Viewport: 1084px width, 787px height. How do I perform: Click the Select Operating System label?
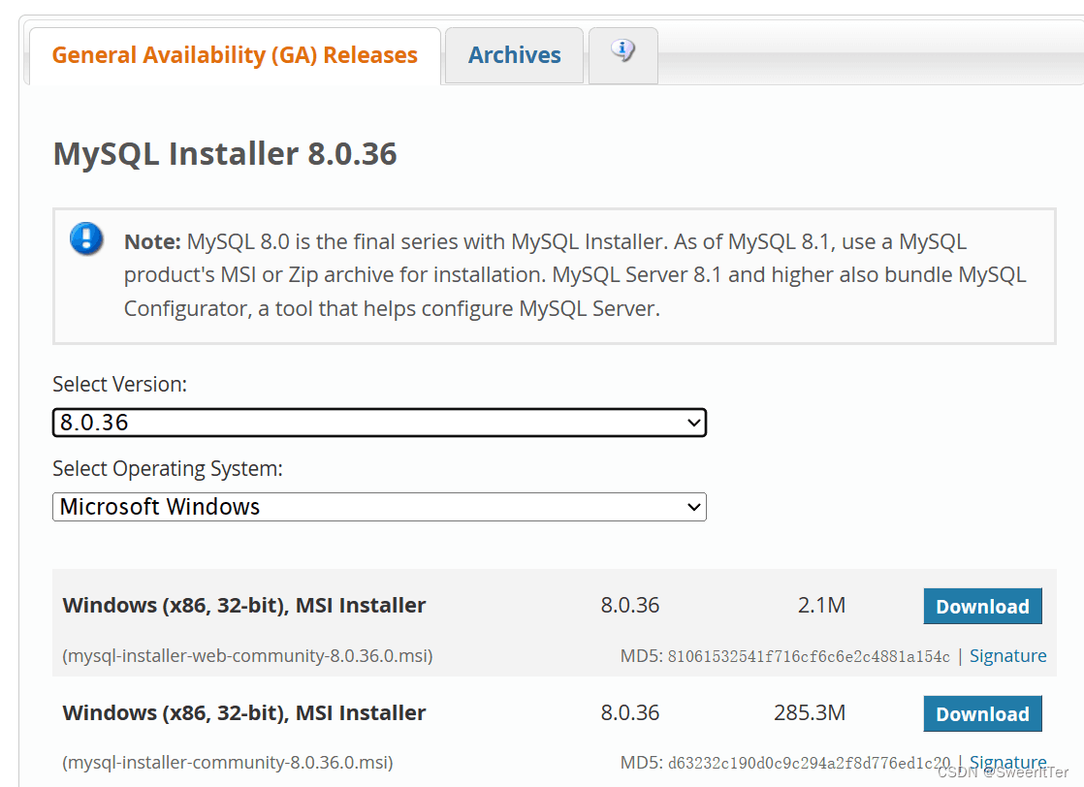(x=168, y=468)
